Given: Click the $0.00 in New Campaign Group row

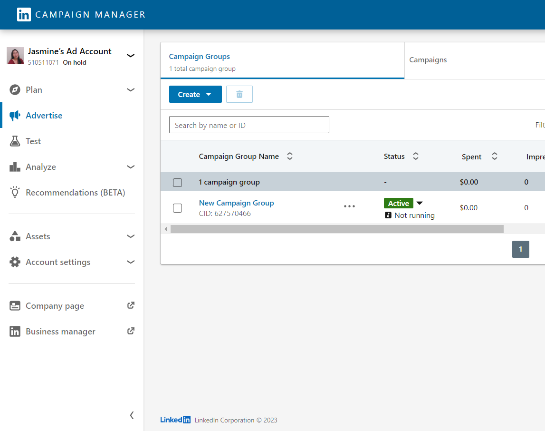Looking at the screenshot, I should [x=469, y=208].
